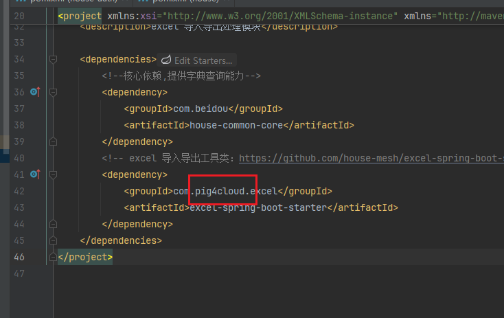Click line number 33 in the gutter

click(x=19, y=43)
